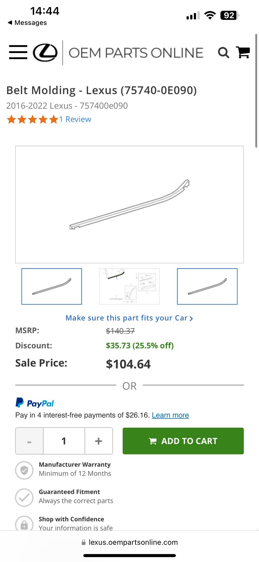
Task: View the shopping cart icon
Action: tap(243, 53)
